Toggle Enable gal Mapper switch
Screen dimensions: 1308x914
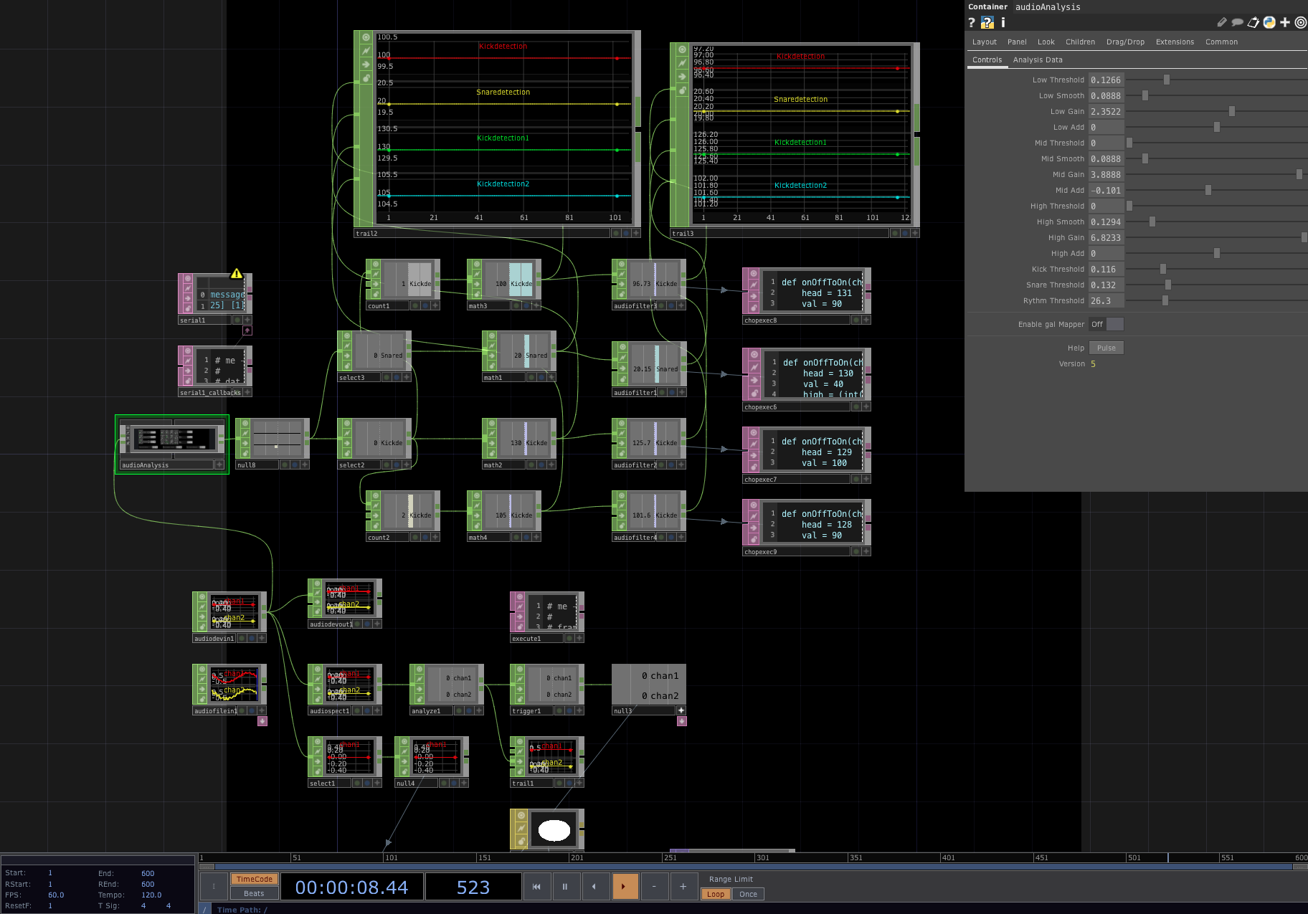point(1106,325)
